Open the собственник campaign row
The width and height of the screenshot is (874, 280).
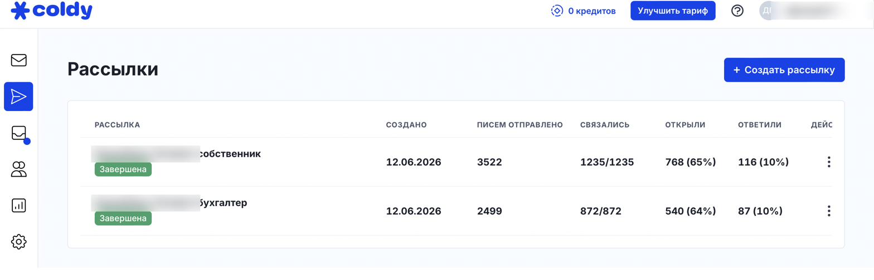[456, 162]
